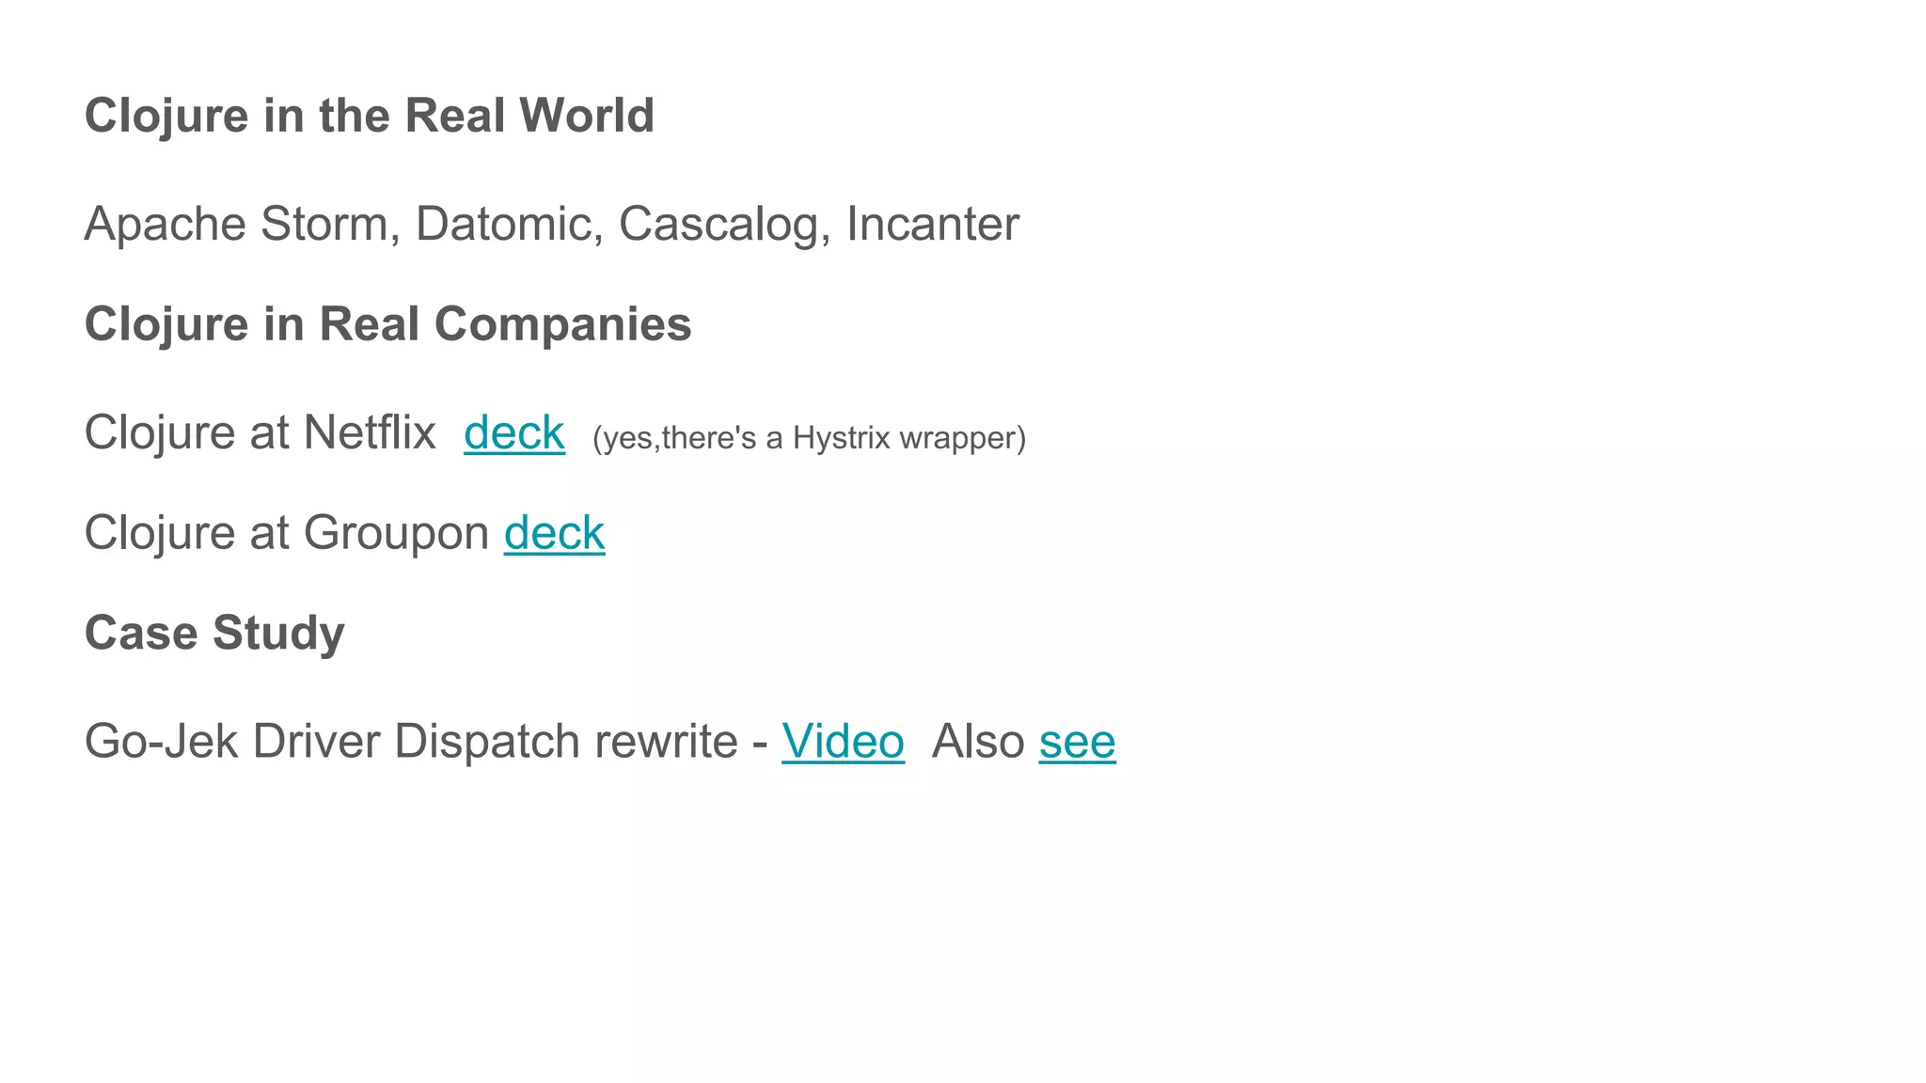Screen dimensions: 1926x1083
Task: Open the Netflix deck link
Action: coord(514,433)
